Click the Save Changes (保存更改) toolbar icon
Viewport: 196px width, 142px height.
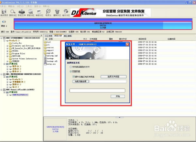coord(4,12)
